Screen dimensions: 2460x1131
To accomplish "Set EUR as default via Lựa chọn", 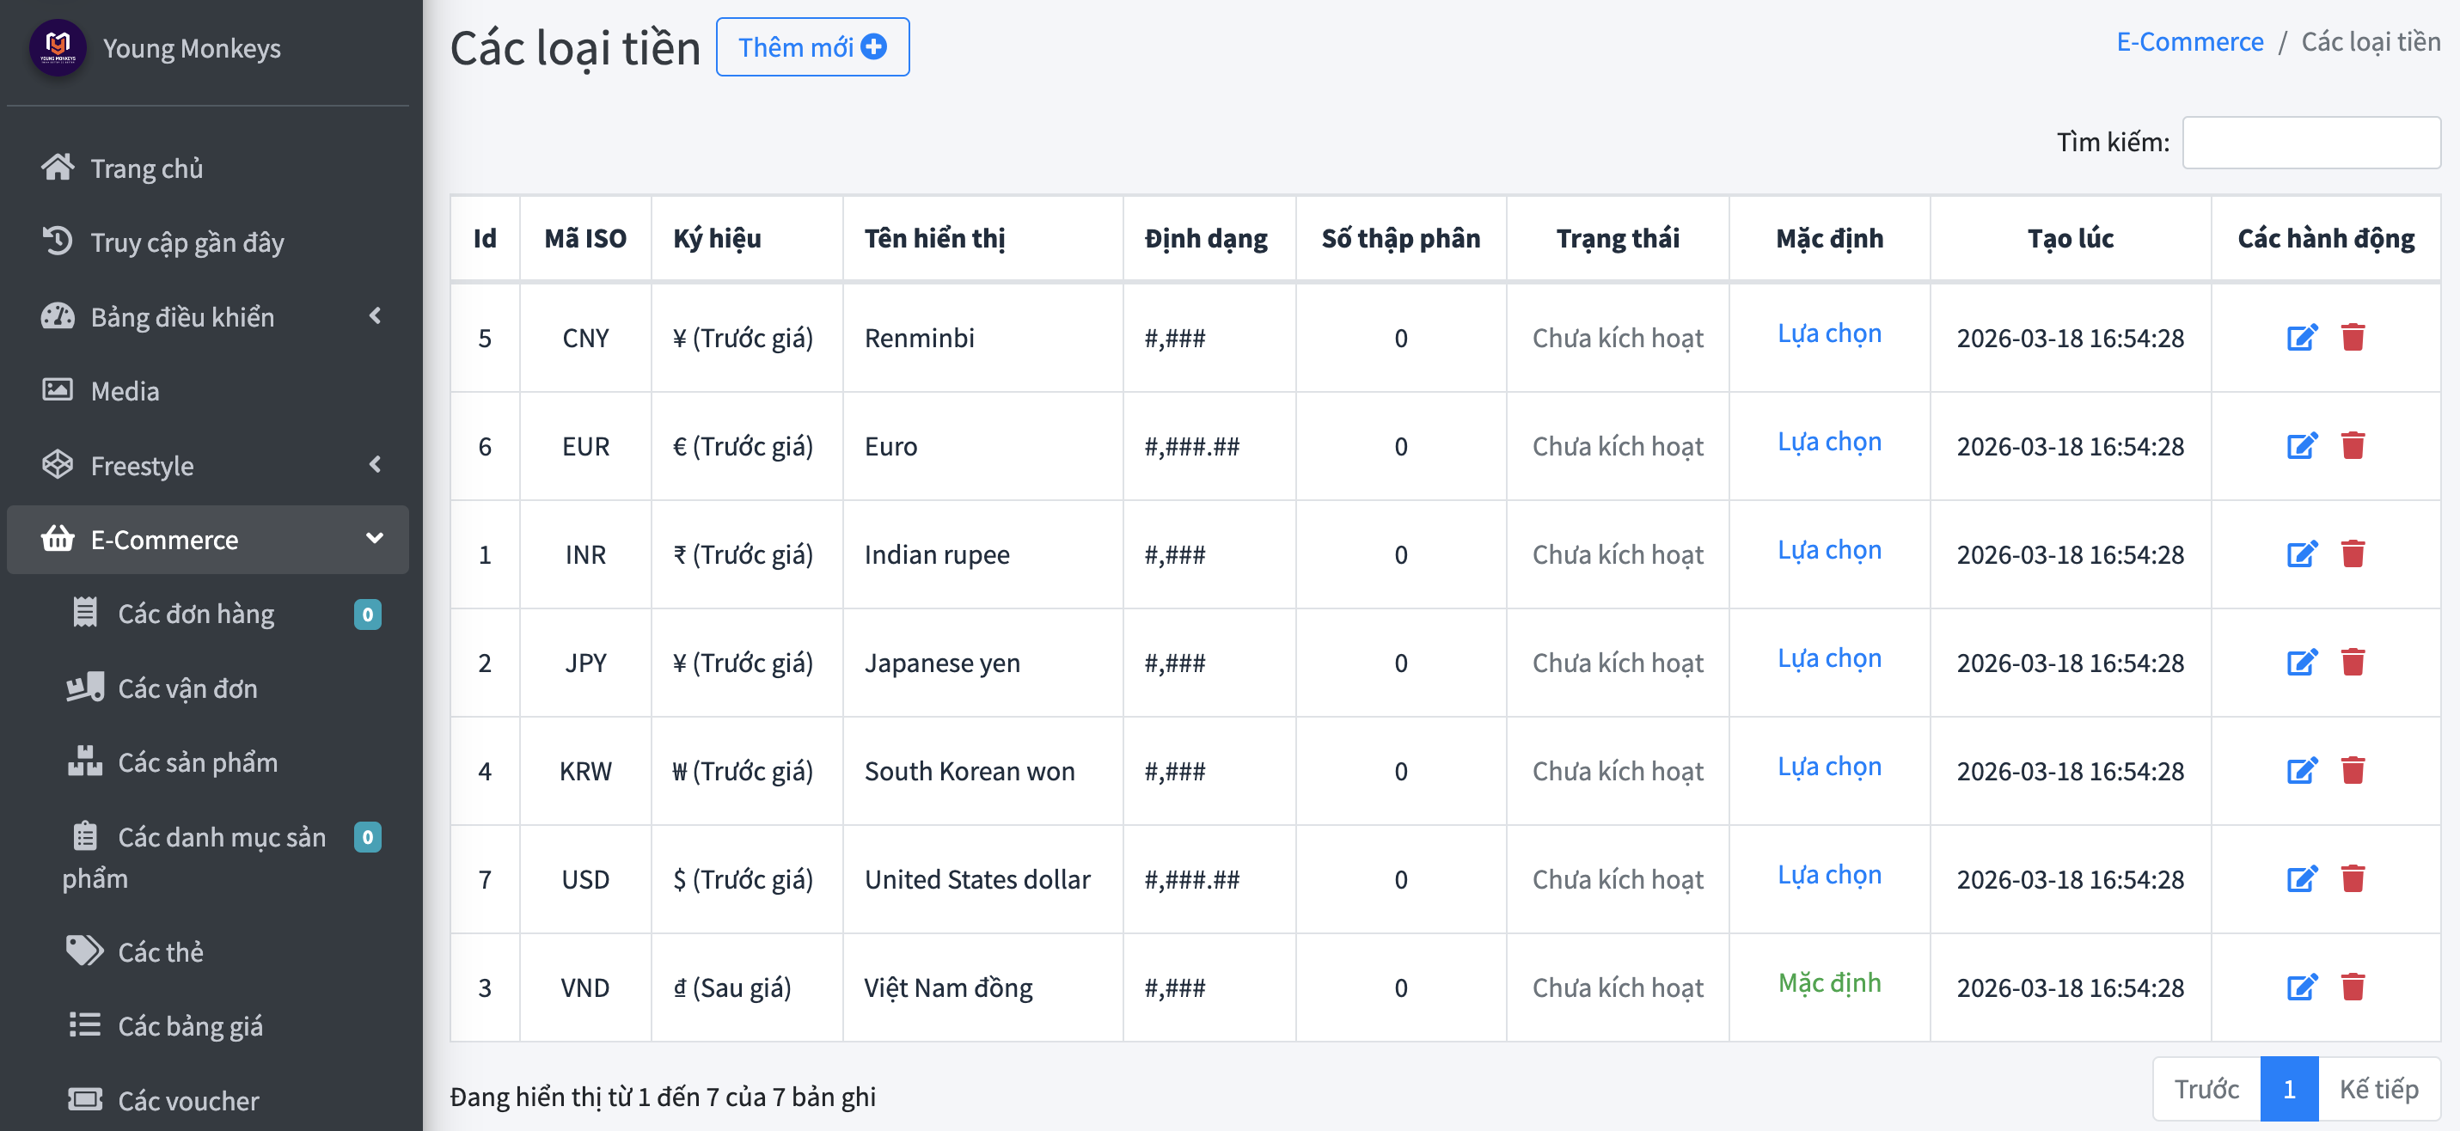I will click(x=1829, y=442).
